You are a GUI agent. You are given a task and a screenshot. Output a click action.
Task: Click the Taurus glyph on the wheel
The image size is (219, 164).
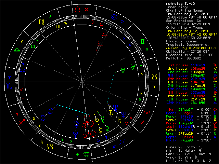coord(154,78)
